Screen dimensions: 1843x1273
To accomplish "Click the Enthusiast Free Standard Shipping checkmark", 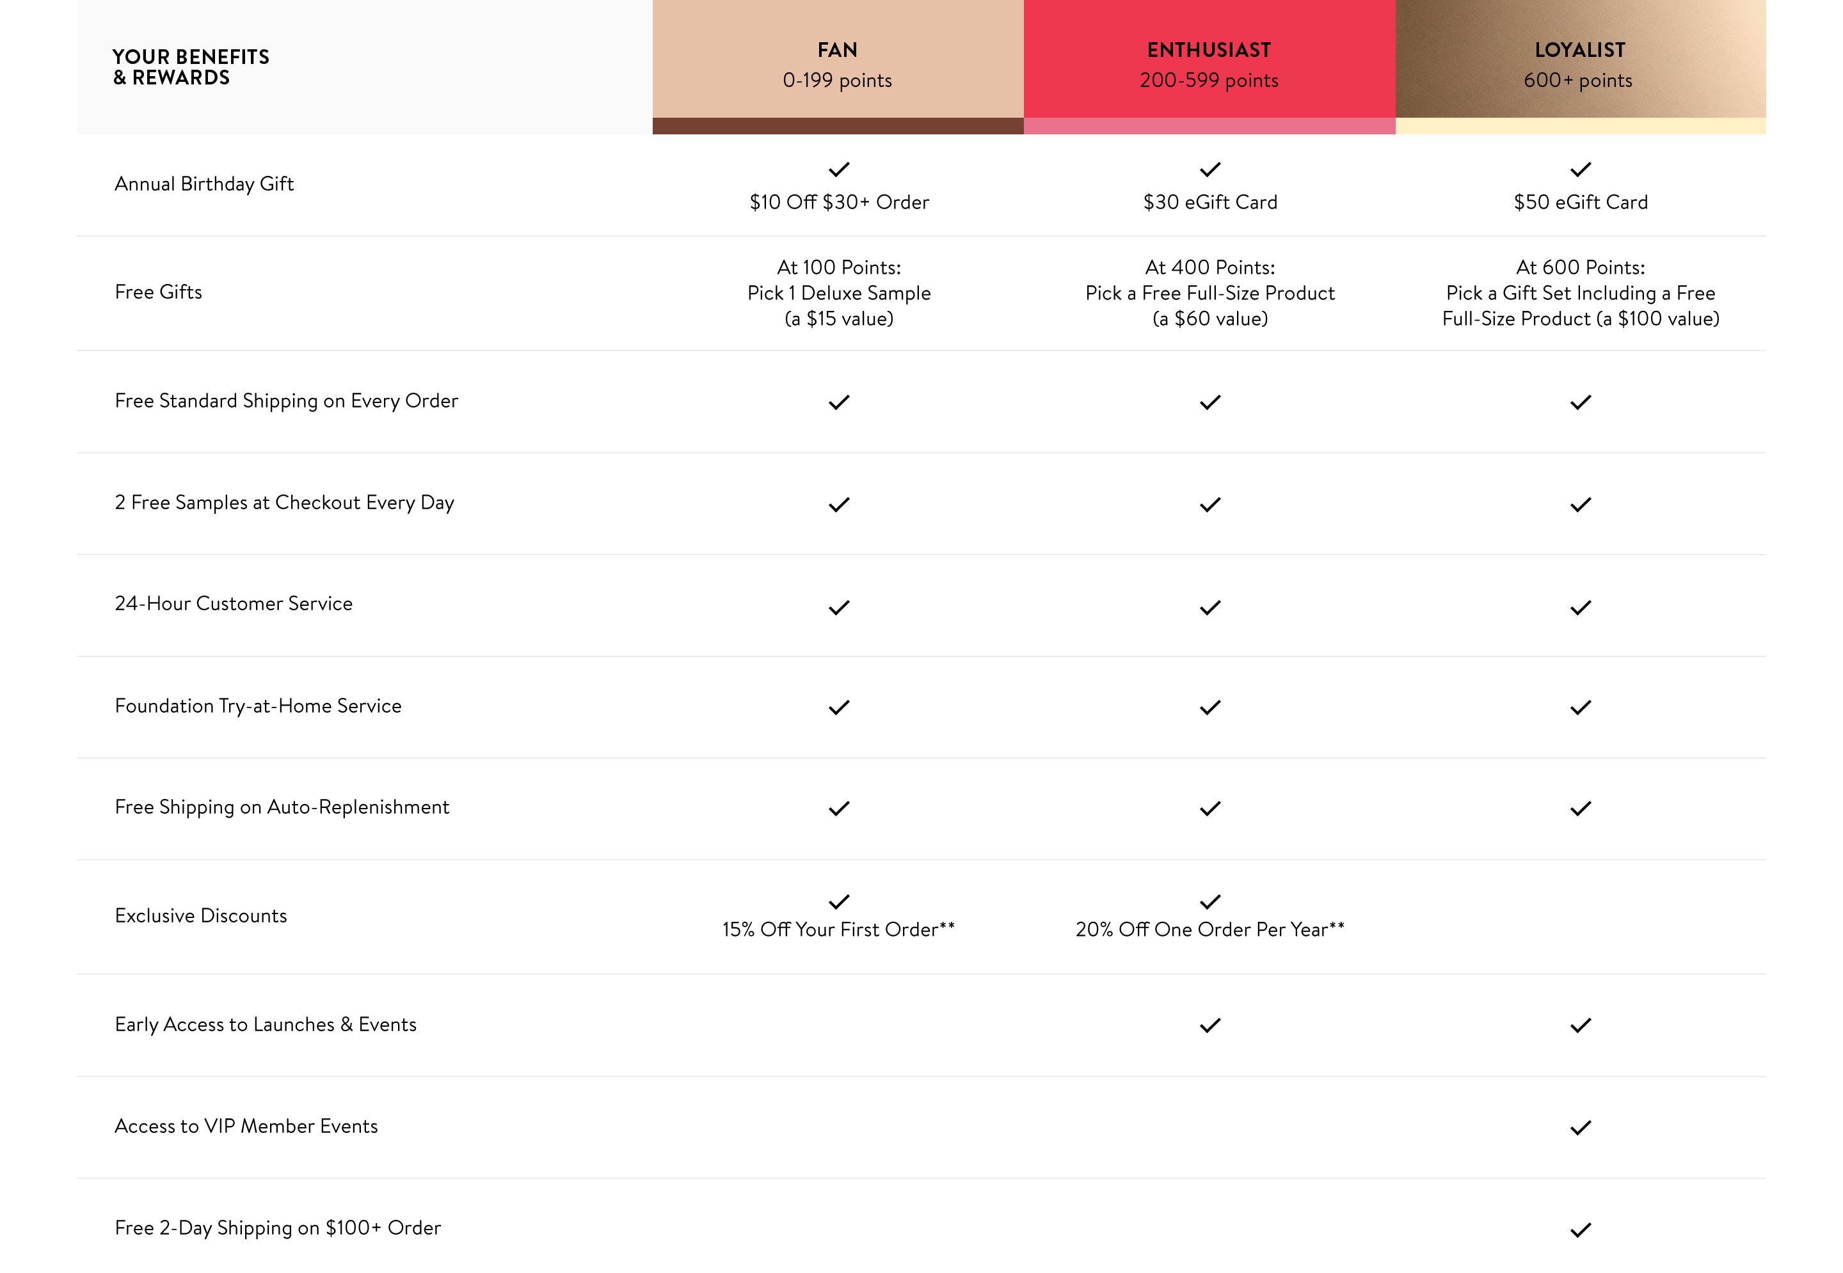I will pyautogui.click(x=1209, y=402).
